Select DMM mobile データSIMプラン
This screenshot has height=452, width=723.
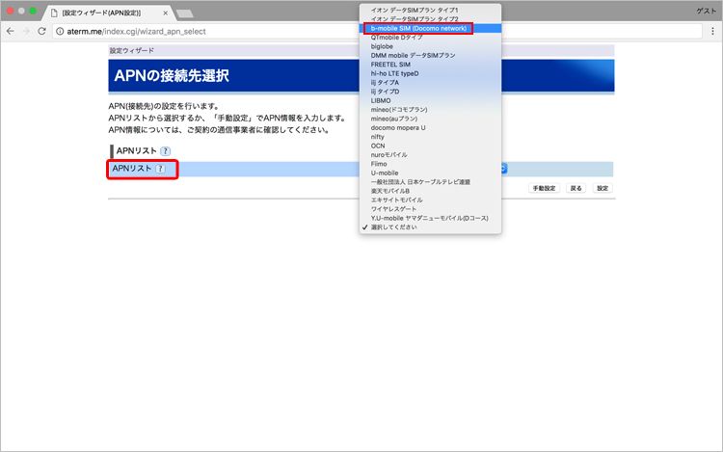click(430, 55)
